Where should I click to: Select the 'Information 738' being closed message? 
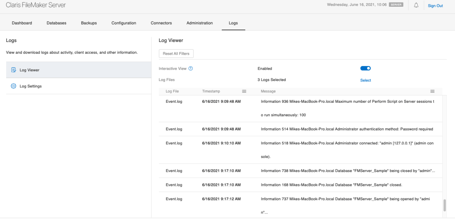coord(348,171)
